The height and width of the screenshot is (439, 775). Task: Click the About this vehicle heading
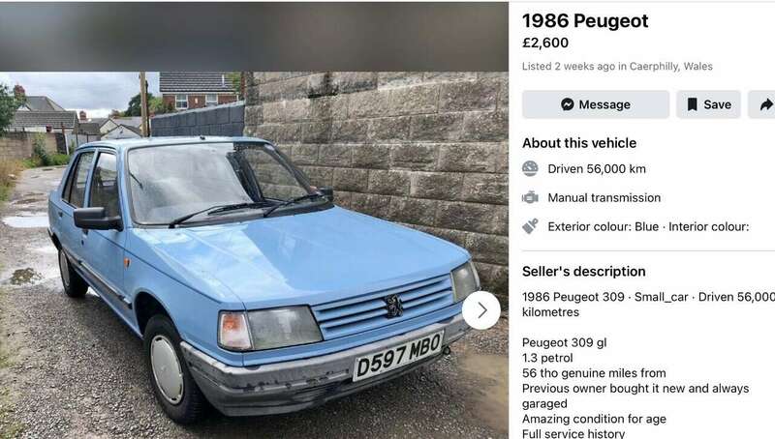coord(579,143)
